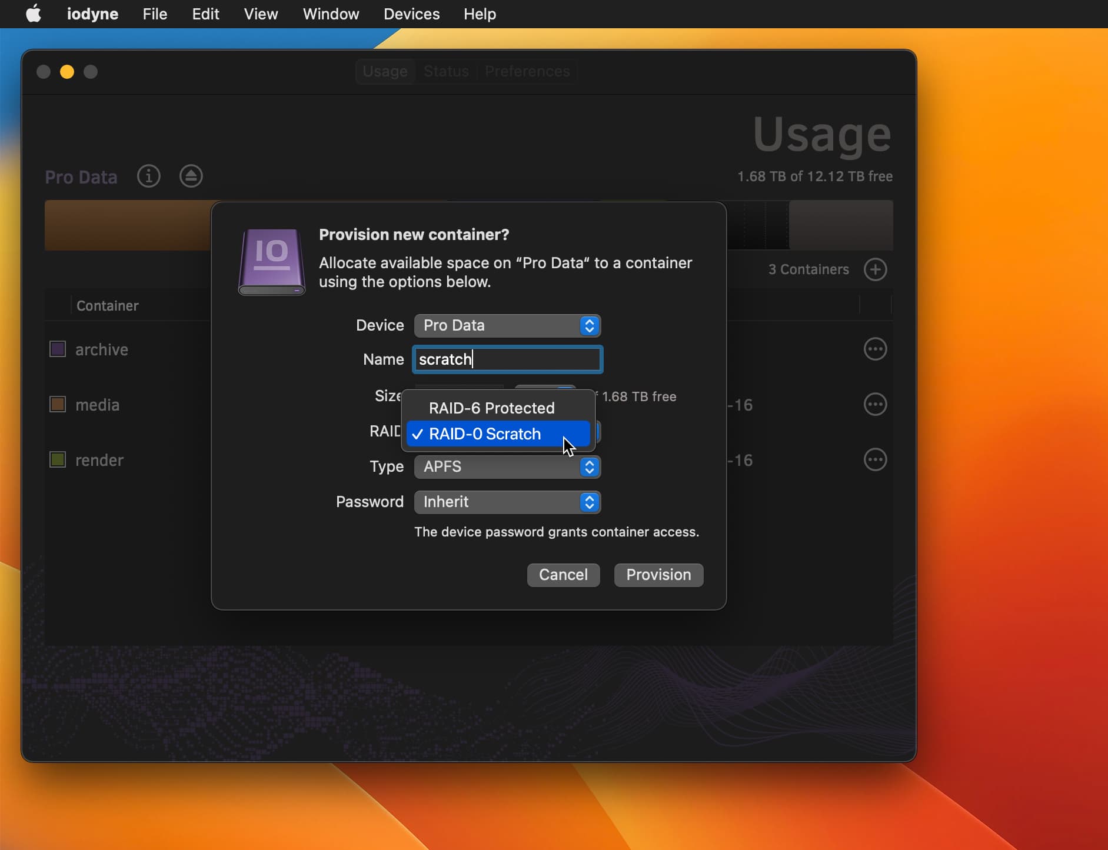The image size is (1108, 850).
Task: Select the archive container row
Action: tap(469, 349)
